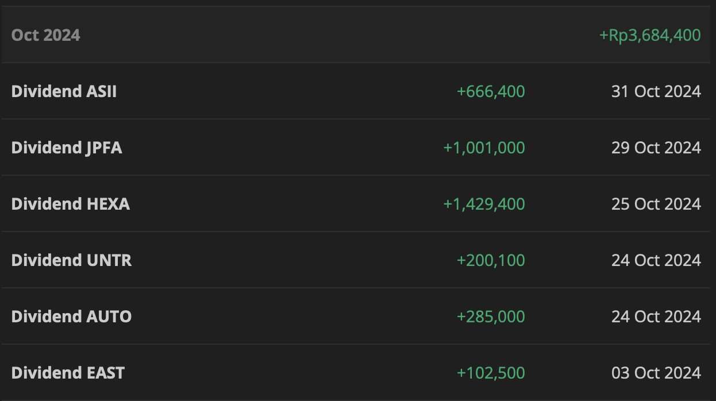
Task: Click the +285,000 AUTO amount
Action: pyautogui.click(x=491, y=317)
